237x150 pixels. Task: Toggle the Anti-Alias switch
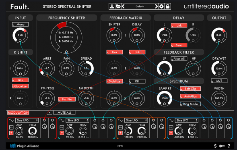190,96
